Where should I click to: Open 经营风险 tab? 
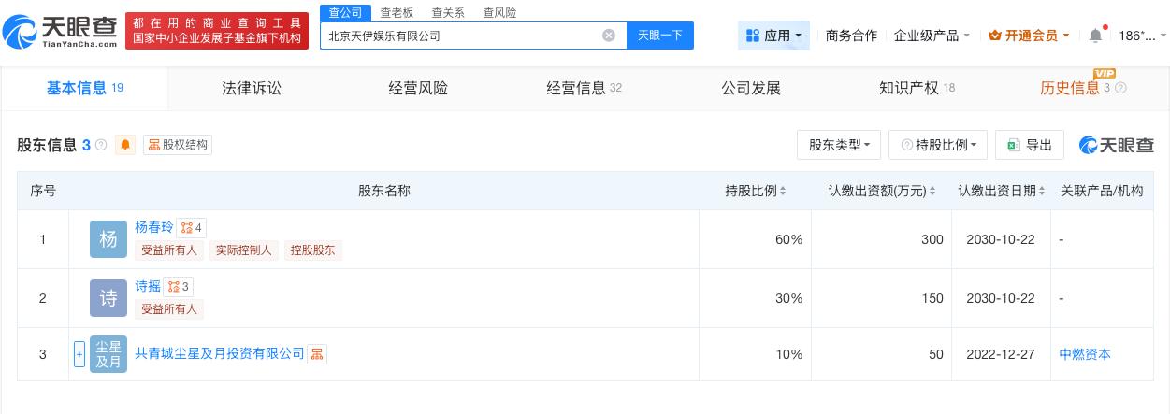(418, 88)
